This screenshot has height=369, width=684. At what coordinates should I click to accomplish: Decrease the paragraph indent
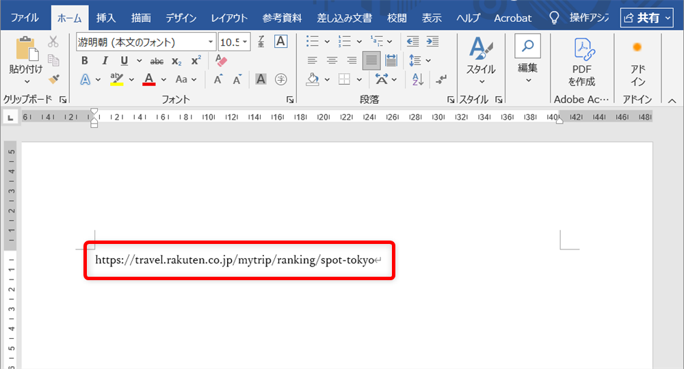click(x=412, y=42)
